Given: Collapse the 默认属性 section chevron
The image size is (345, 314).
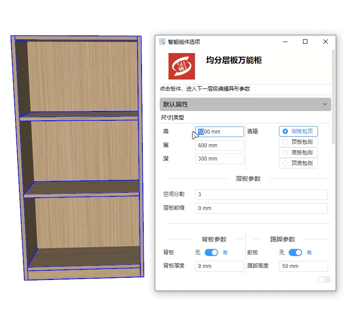Looking at the screenshot, I should click(325, 104).
